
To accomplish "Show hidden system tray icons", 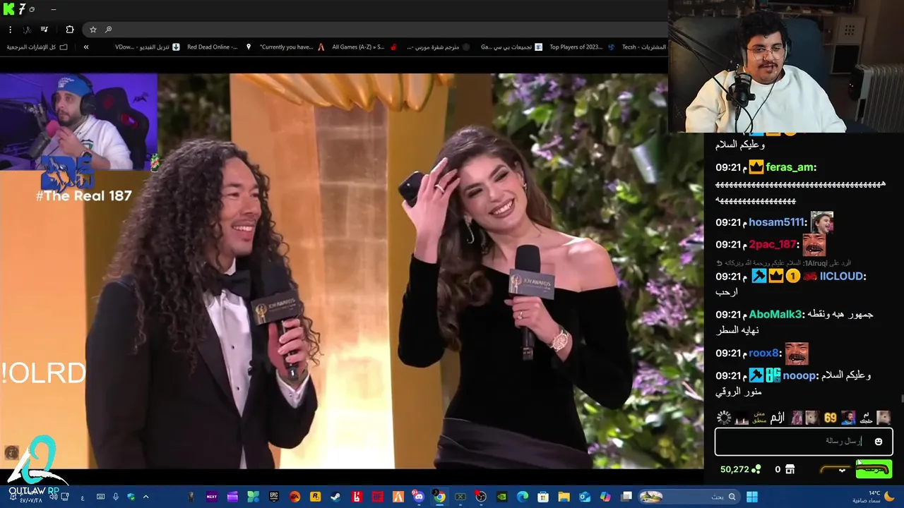I will pos(146,497).
